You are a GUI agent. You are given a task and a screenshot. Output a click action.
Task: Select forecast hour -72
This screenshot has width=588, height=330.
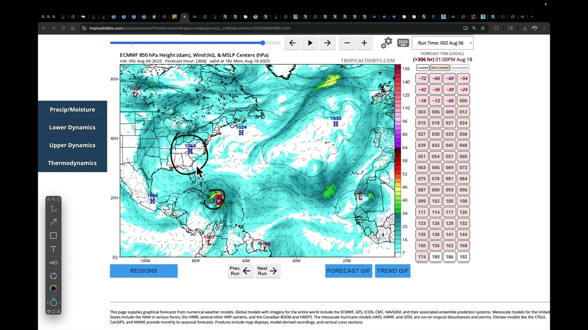422,78
